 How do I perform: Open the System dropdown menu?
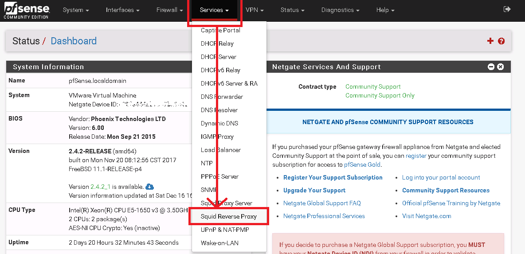click(x=76, y=10)
